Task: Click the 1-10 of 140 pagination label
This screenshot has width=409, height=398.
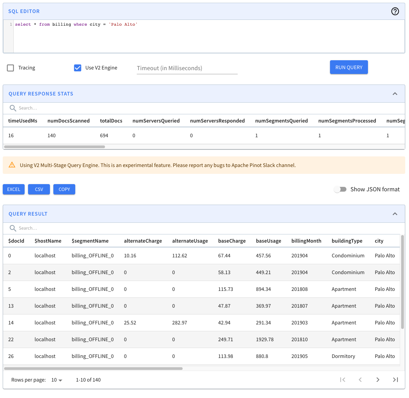Action: (x=88, y=380)
